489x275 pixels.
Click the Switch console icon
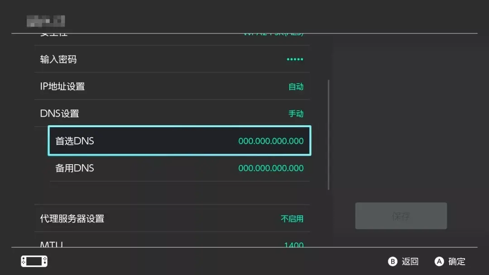pos(34,261)
